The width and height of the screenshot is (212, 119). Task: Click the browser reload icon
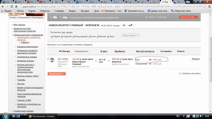point(12,7)
